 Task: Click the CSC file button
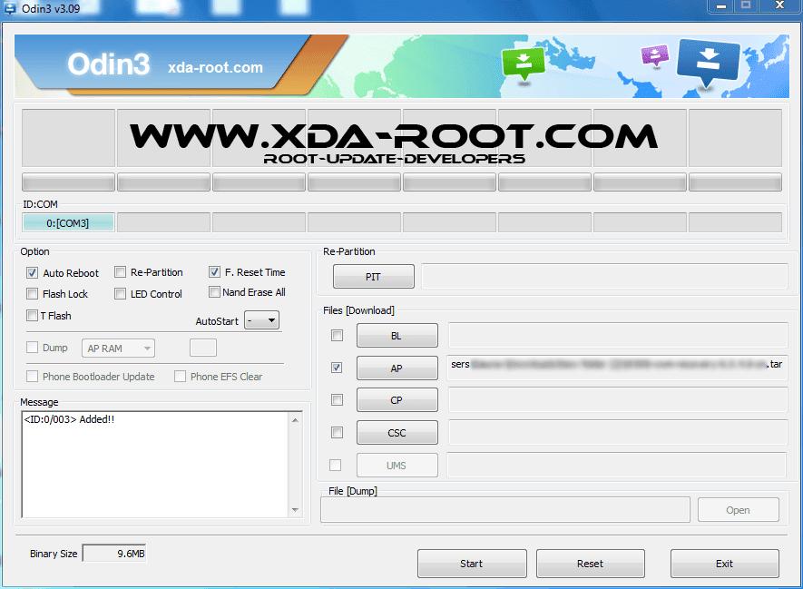click(397, 433)
